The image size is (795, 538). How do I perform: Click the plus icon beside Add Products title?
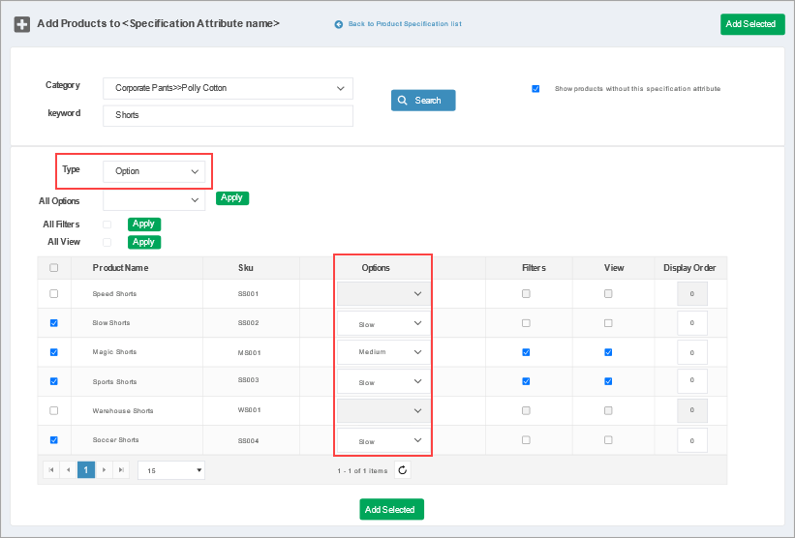[21, 24]
